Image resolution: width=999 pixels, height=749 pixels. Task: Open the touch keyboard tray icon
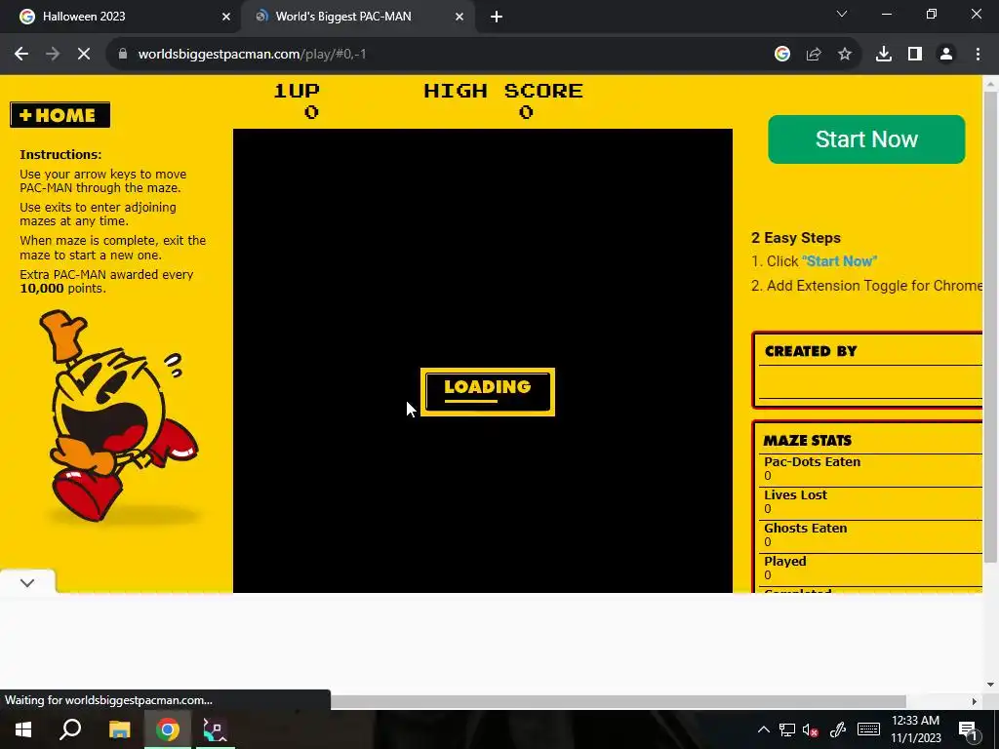click(868, 729)
